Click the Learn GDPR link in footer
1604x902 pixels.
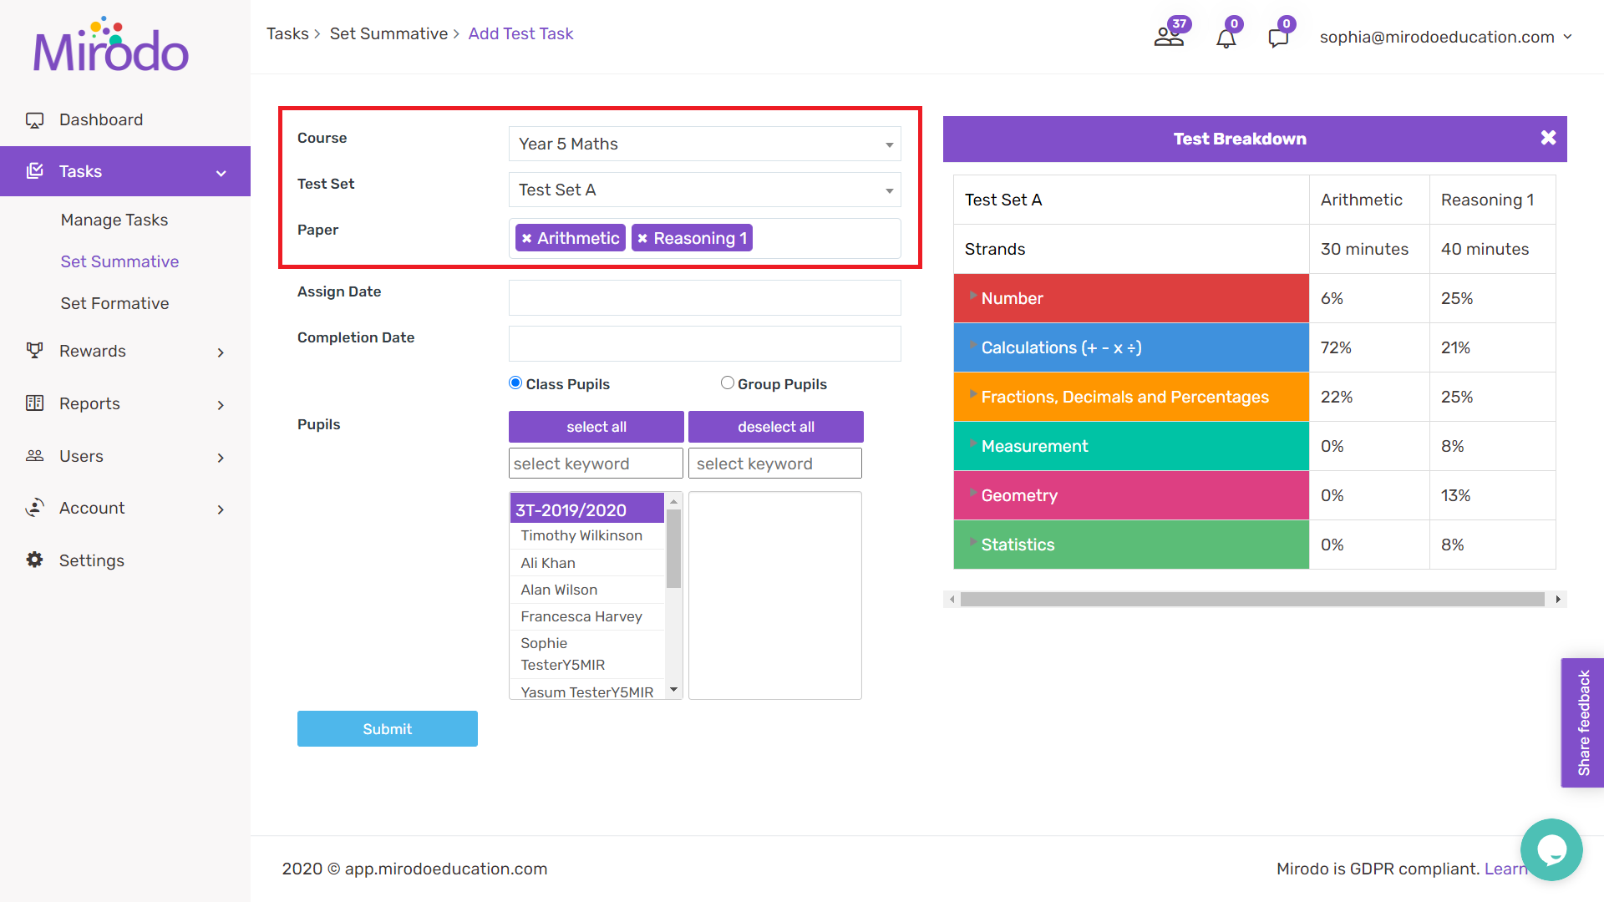(1505, 869)
